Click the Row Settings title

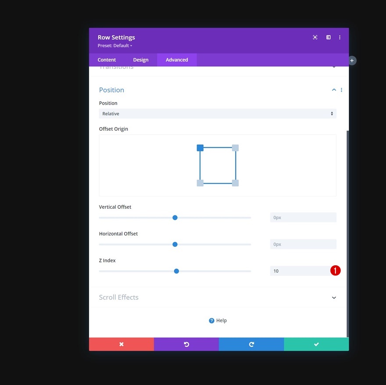(x=116, y=37)
